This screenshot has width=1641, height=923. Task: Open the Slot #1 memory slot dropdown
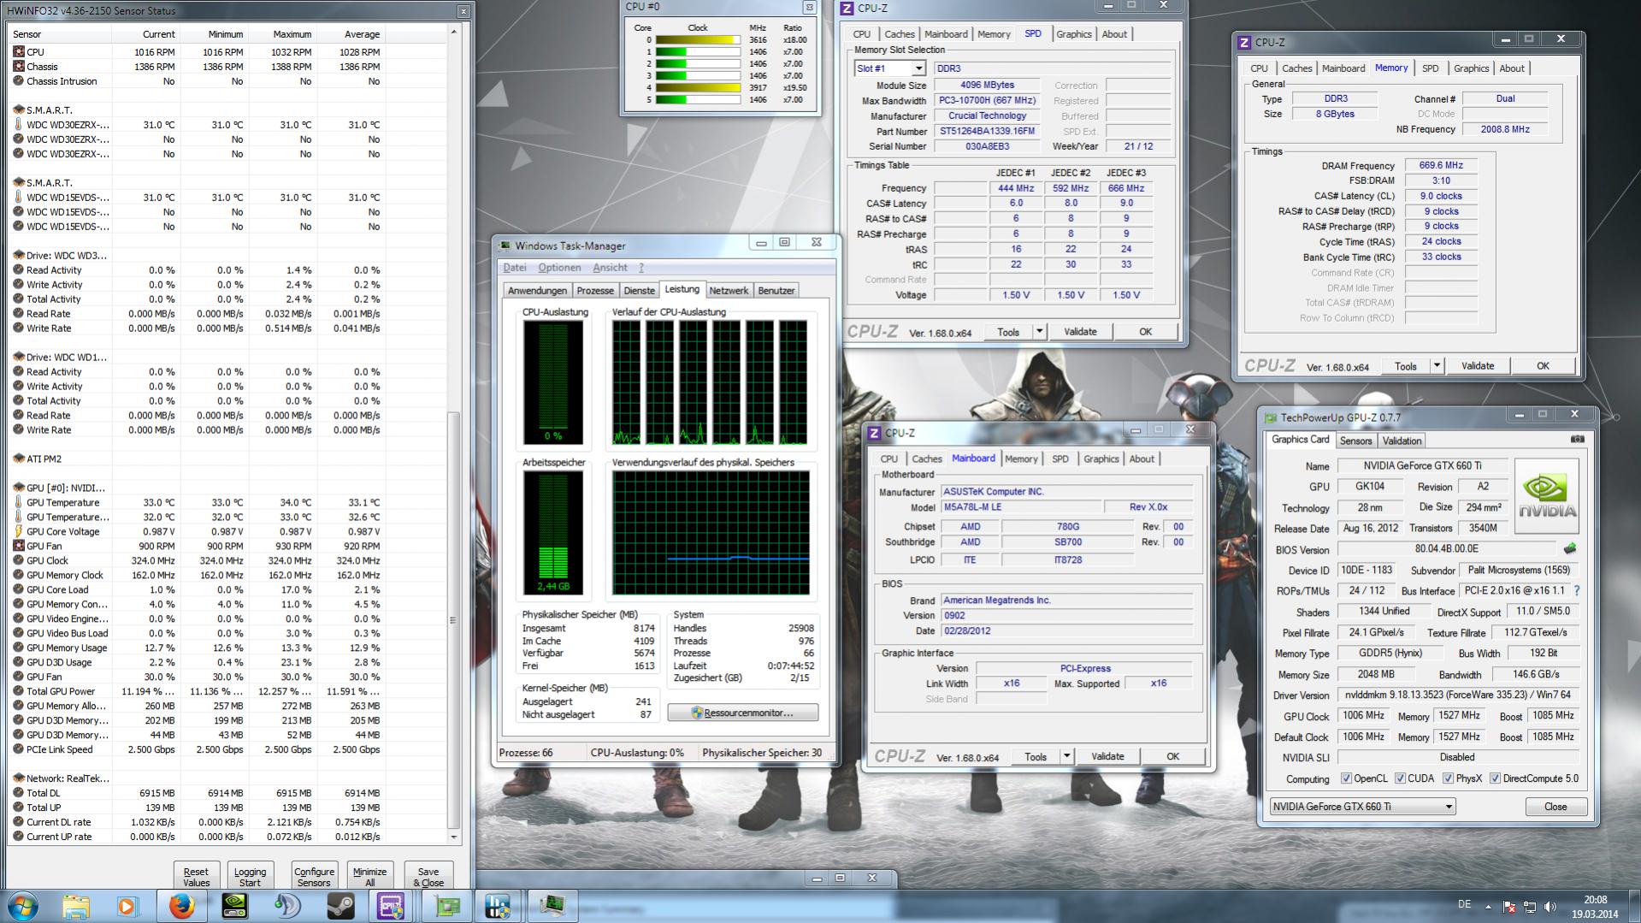[x=890, y=68]
